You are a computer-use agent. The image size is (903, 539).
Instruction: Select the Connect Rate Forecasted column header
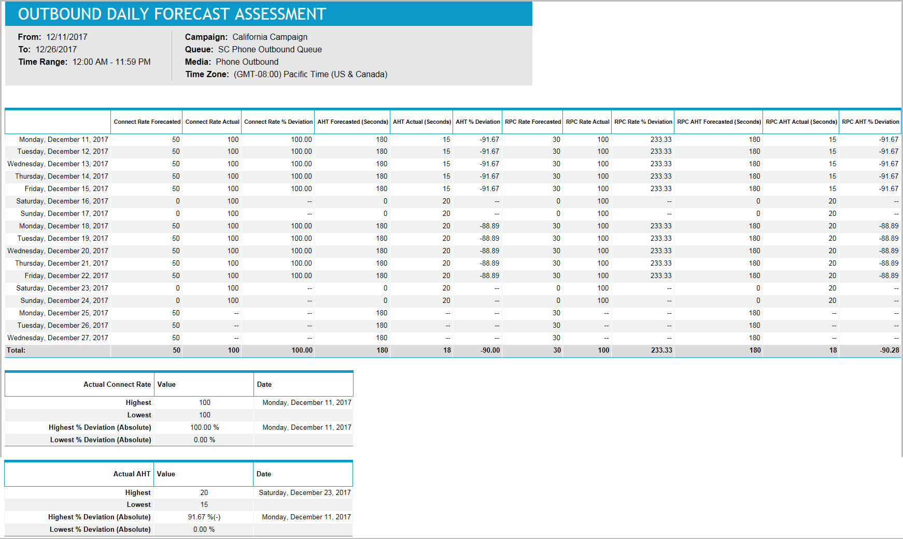146,122
